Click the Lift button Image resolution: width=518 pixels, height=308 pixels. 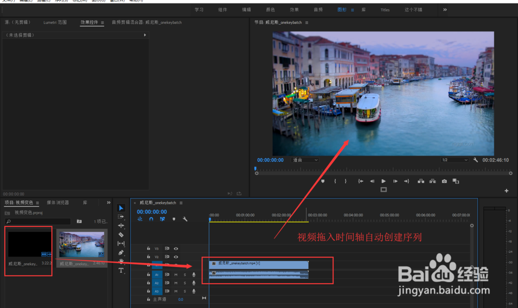(x=421, y=181)
